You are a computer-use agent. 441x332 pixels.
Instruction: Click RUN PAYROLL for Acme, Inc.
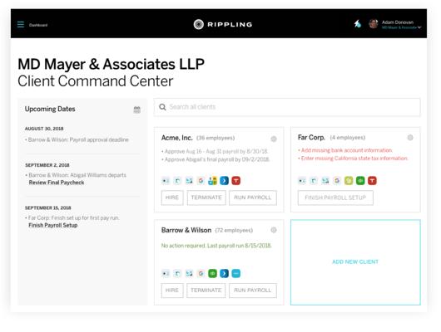tap(253, 198)
